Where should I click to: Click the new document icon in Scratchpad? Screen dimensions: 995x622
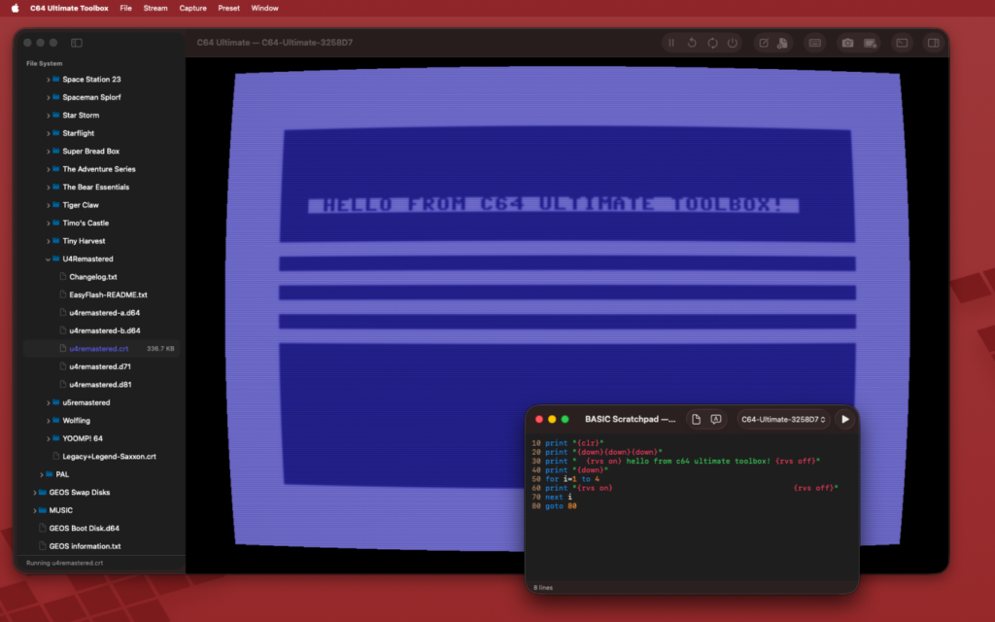pos(696,419)
